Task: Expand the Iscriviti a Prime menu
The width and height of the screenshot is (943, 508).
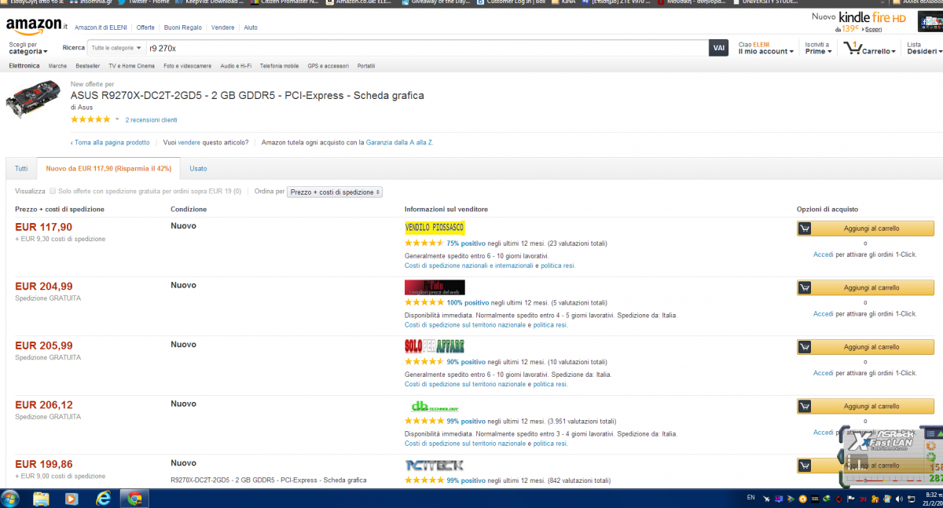Action: [818, 48]
